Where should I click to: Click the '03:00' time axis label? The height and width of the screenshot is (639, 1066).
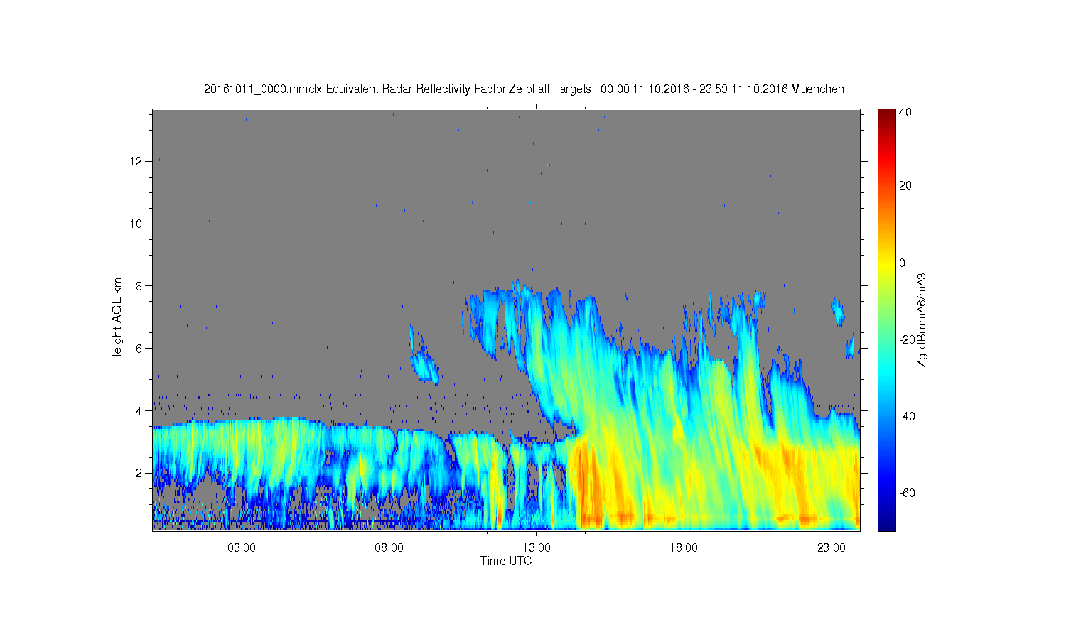tap(242, 548)
